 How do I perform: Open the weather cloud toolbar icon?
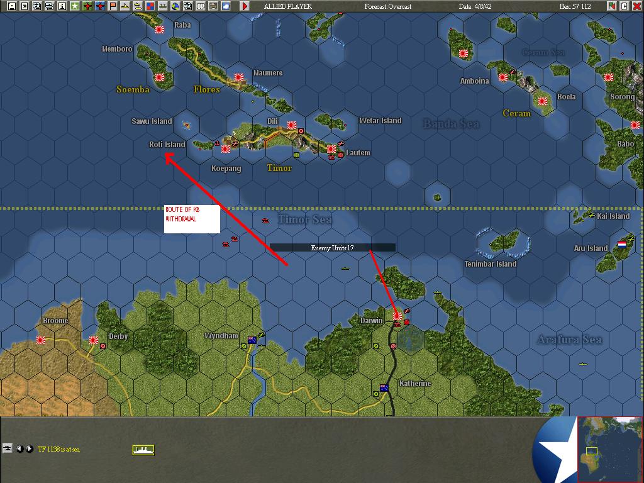[226, 6]
